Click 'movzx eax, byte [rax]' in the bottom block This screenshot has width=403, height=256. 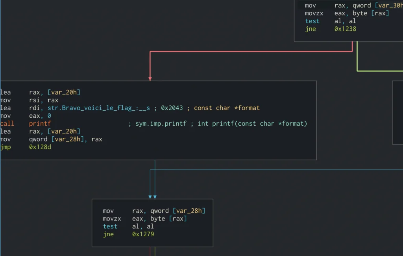(x=145, y=219)
